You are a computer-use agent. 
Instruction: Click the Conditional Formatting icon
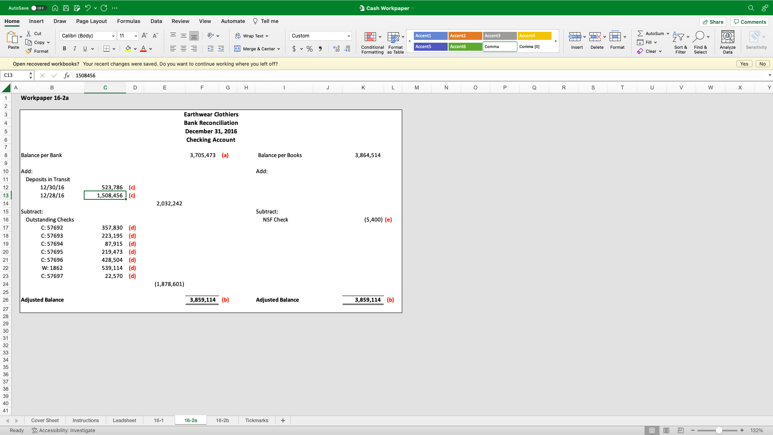370,37
